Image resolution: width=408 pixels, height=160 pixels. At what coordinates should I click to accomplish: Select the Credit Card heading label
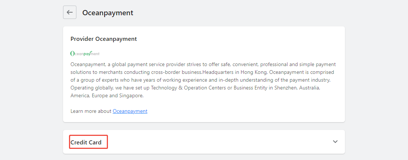click(86, 143)
